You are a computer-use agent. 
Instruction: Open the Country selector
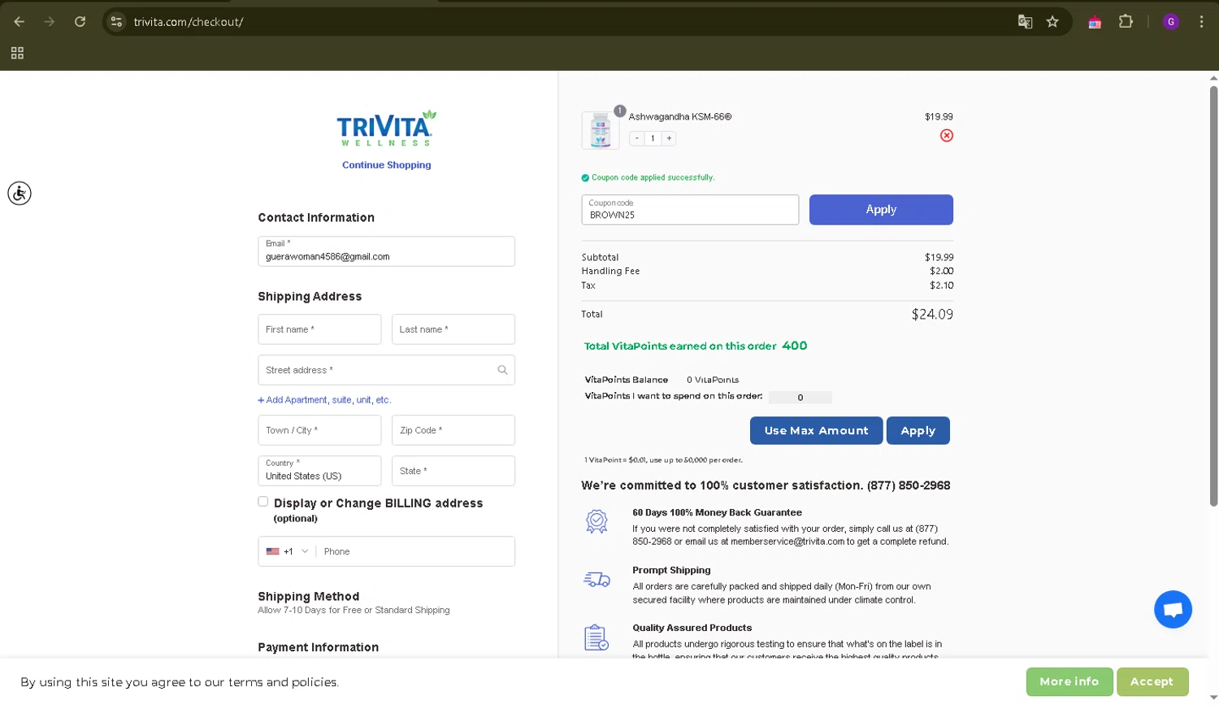point(319,471)
